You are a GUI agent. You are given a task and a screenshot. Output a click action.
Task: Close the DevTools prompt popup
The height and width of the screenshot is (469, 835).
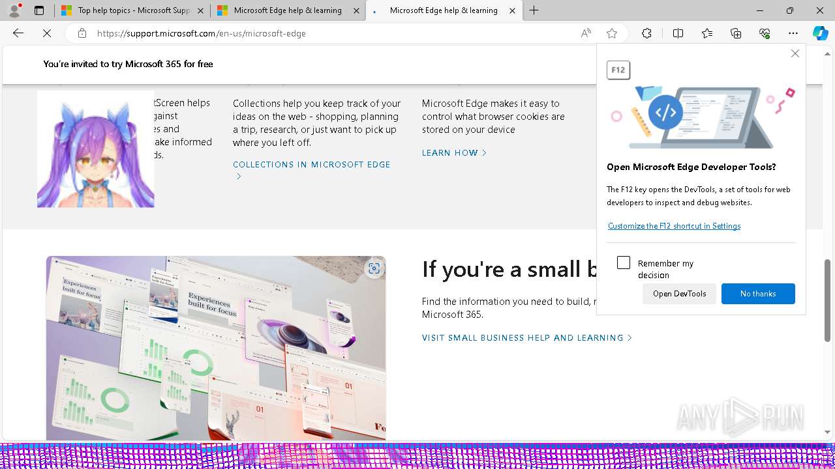coord(795,53)
